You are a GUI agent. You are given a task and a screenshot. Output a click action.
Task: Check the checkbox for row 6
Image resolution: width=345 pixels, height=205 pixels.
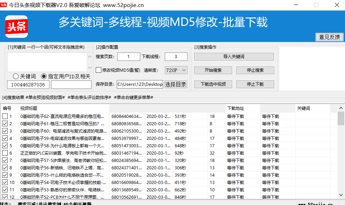(x=5, y=153)
